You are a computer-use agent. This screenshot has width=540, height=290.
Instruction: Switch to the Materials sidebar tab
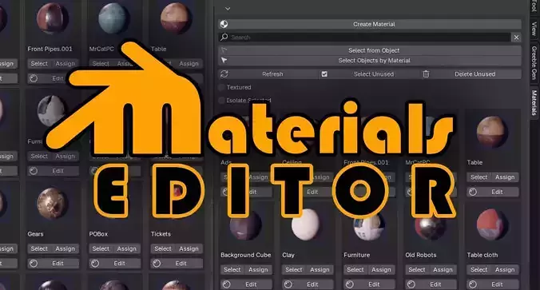pyautogui.click(x=534, y=102)
